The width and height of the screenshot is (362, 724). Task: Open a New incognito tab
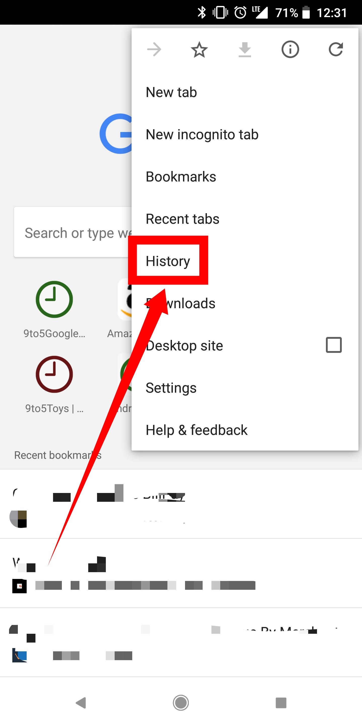202,134
